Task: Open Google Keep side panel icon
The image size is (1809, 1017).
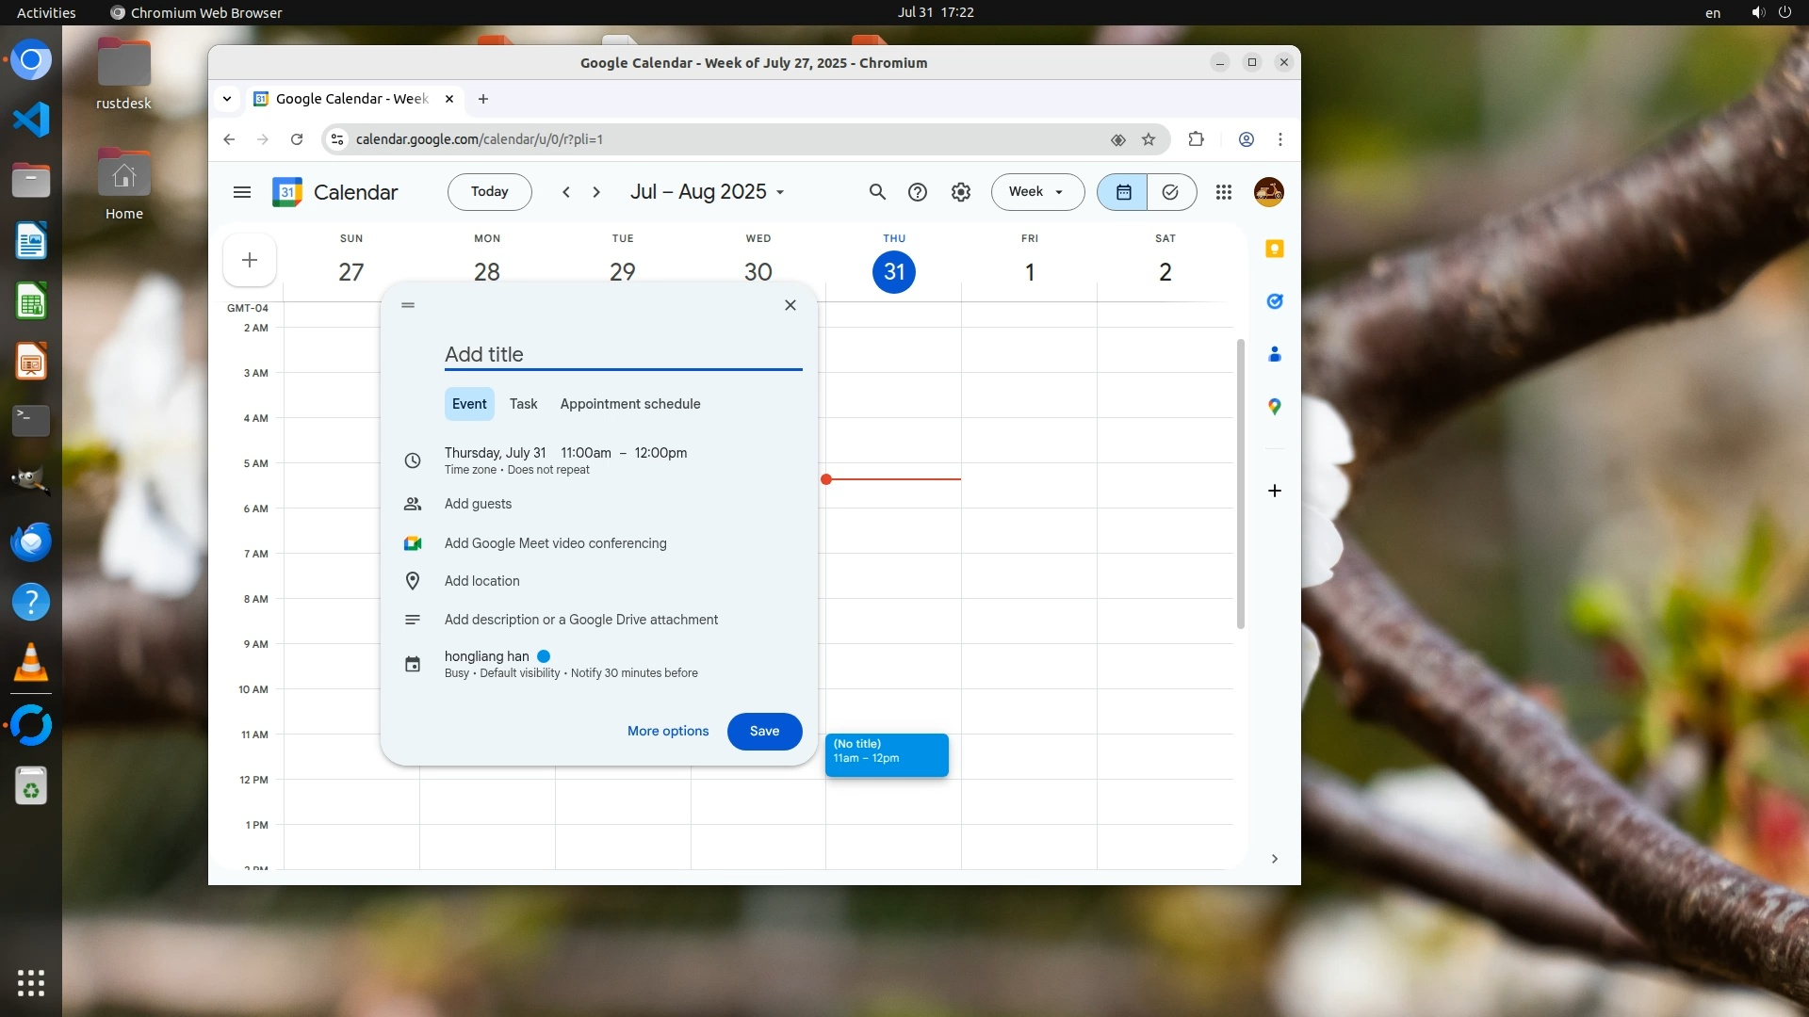Action: point(1274,249)
